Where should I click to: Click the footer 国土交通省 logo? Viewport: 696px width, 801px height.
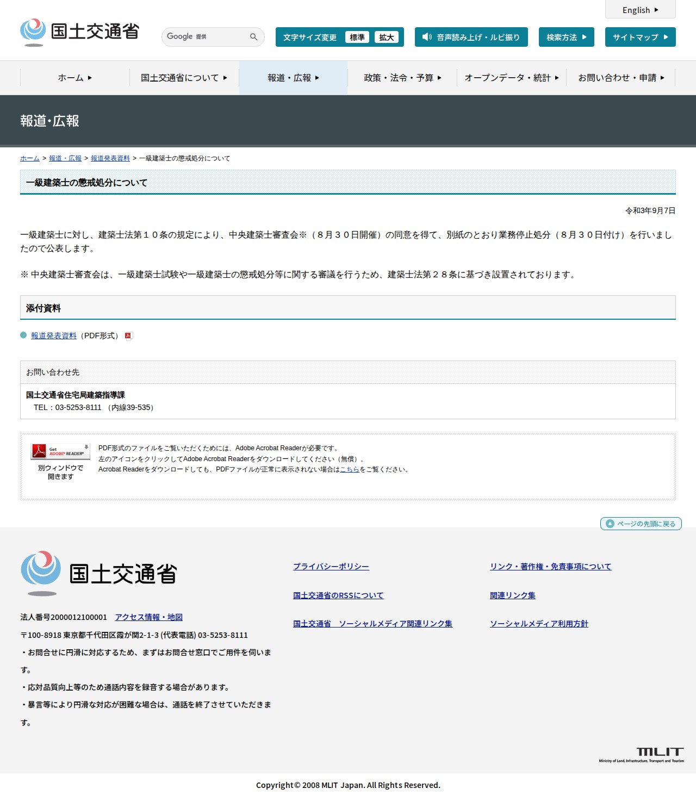click(99, 574)
